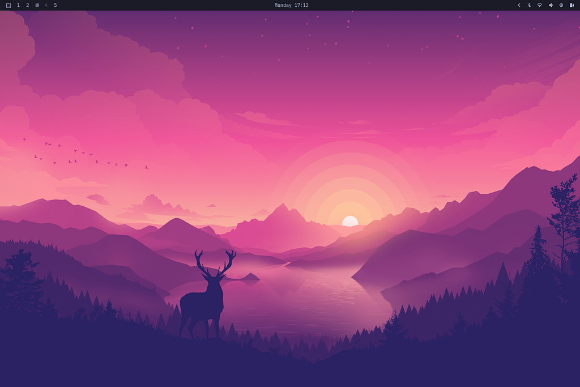This screenshot has width=580, height=387.
Task: Click the volume speaker icon
Action: pyautogui.click(x=551, y=5)
